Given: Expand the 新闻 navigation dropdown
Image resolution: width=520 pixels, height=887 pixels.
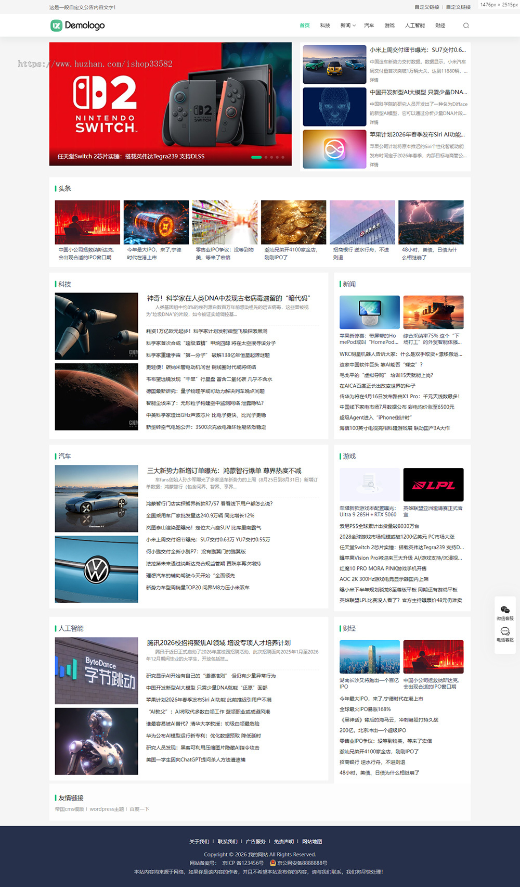Looking at the screenshot, I should click(x=348, y=26).
